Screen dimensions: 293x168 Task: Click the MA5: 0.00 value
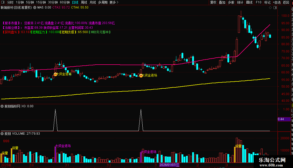click(44, 7)
